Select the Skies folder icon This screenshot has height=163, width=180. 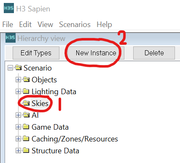click(x=26, y=103)
